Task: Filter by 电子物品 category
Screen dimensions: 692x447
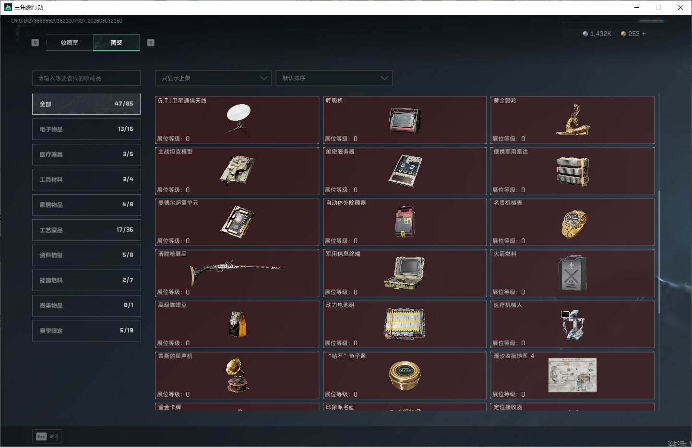Action: (x=86, y=129)
